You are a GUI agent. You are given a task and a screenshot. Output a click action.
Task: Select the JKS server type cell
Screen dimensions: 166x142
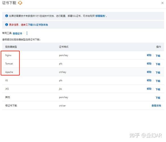tap(7, 89)
